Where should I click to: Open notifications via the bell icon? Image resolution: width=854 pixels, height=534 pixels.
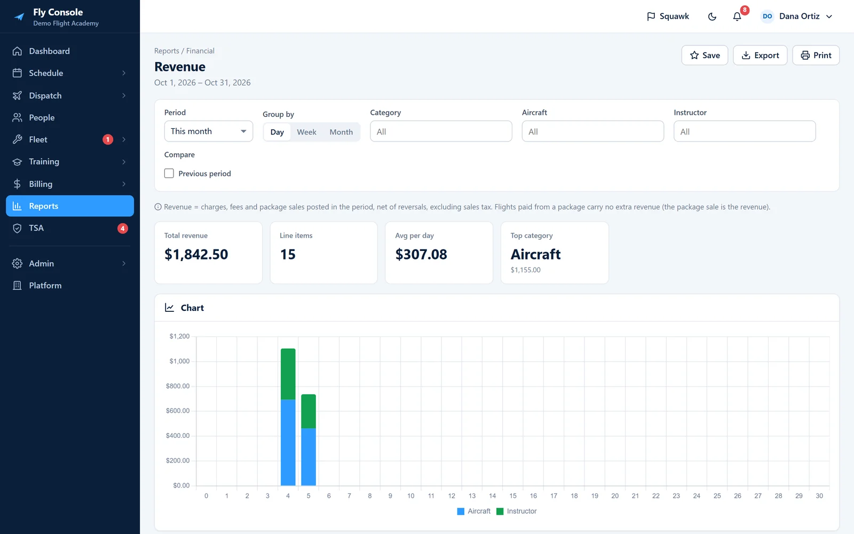737,17
